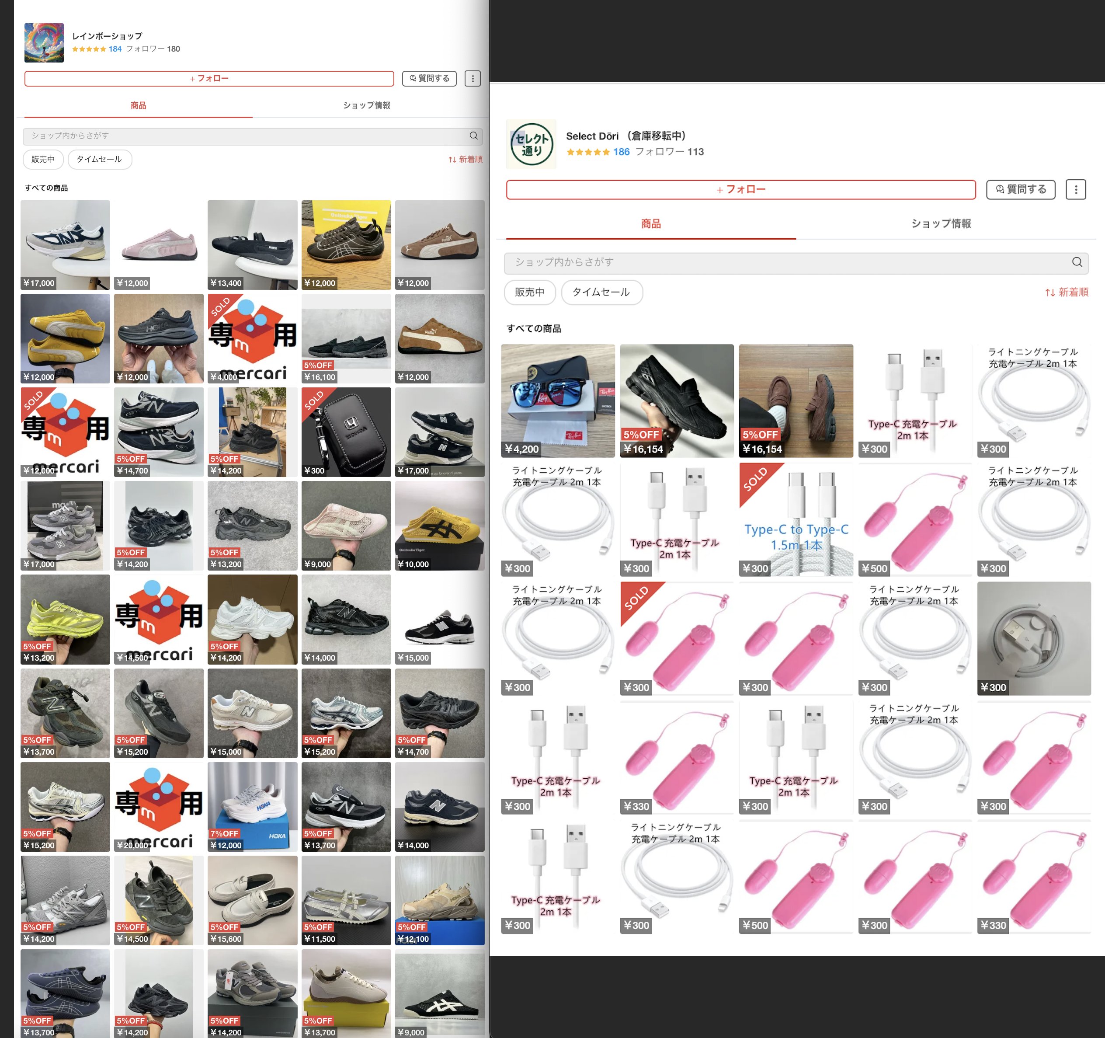The width and height of the screenshot is (1105, 1038).
Task: Open the three-dot menu for レインボーショップ
Action: point(473,78)
